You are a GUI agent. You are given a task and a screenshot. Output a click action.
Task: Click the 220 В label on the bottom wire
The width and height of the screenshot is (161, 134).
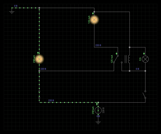pyautogui.click(x=51, y=100)
